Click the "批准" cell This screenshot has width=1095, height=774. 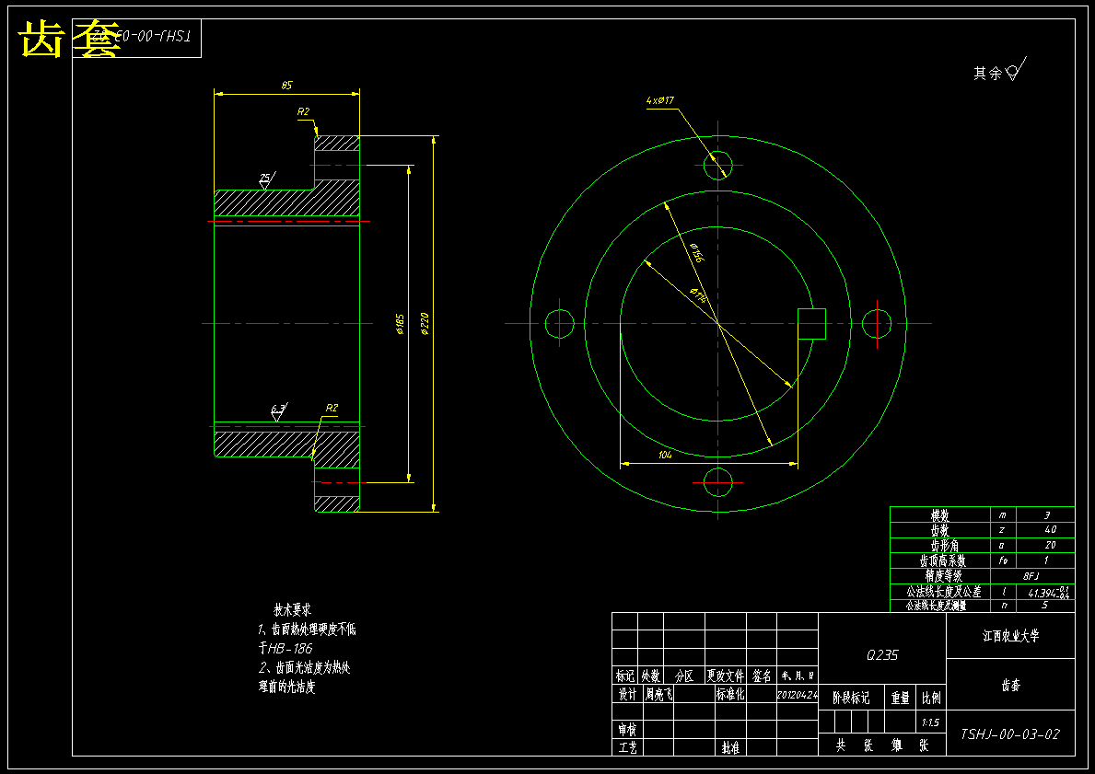[x=729, y=748]
